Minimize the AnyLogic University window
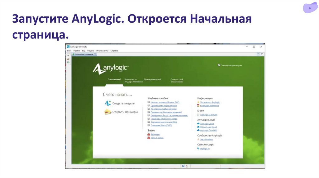Viewport: 319px width, 178px height. 247,47
